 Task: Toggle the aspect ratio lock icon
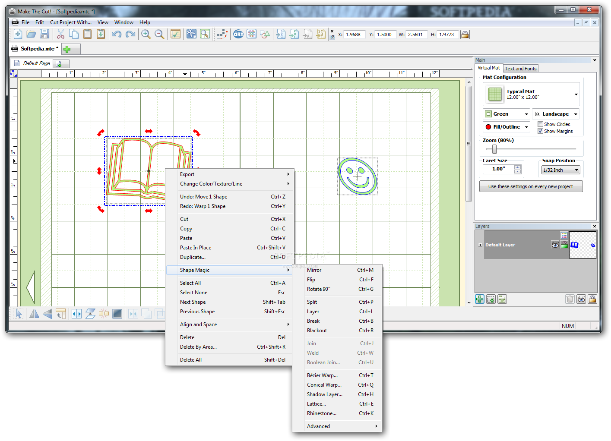click(465, 35)
